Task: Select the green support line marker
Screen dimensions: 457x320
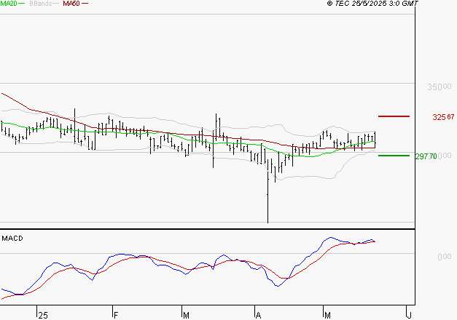Action: tap(394, 155)
